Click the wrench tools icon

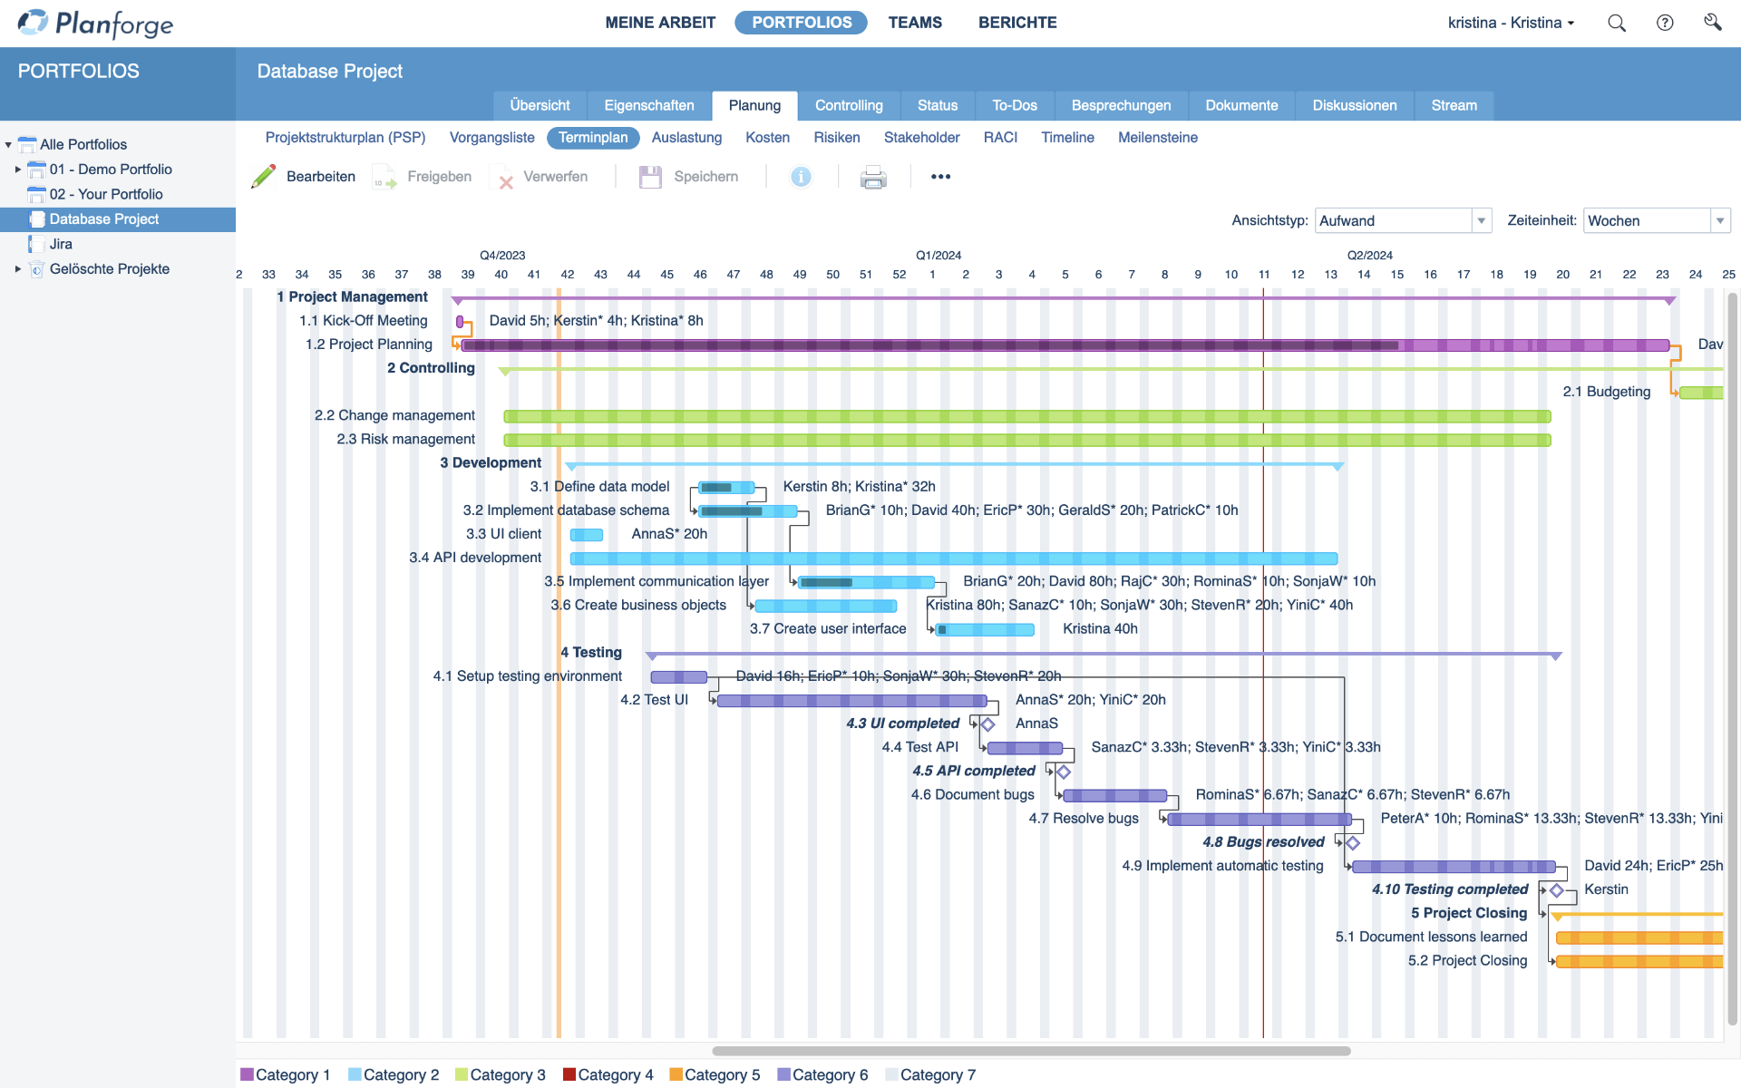[1712, 23]
